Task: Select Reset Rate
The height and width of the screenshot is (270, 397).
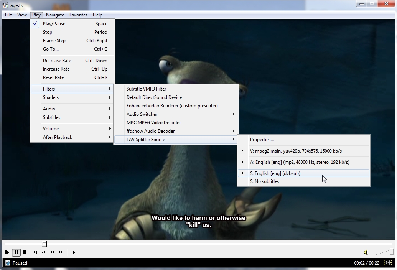Action: [x=72, y=77]
